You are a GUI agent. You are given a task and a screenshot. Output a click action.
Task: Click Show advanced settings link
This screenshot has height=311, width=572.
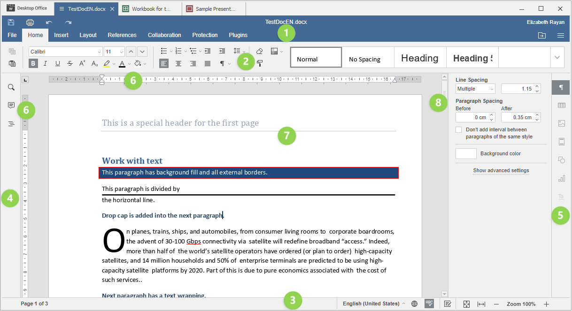501,170
